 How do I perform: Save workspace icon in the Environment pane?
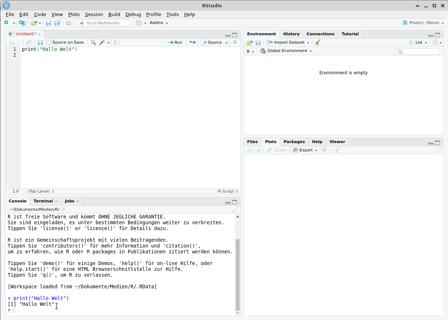point(258,43)
